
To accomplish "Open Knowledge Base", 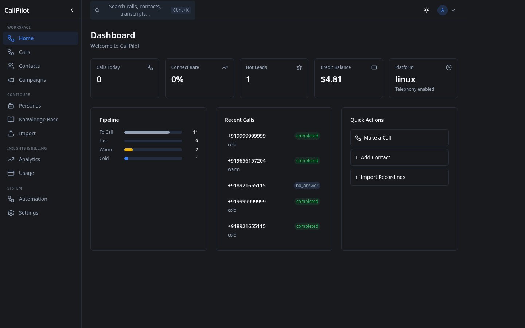I will (x=40, y=120).
